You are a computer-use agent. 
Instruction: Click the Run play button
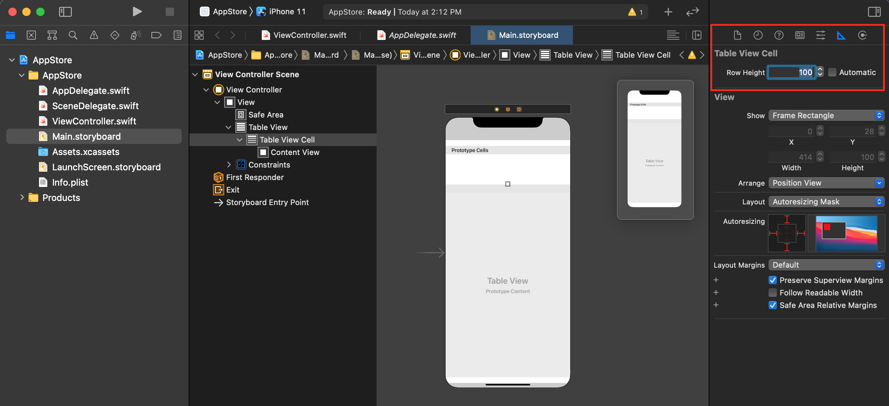coord(137,12)
